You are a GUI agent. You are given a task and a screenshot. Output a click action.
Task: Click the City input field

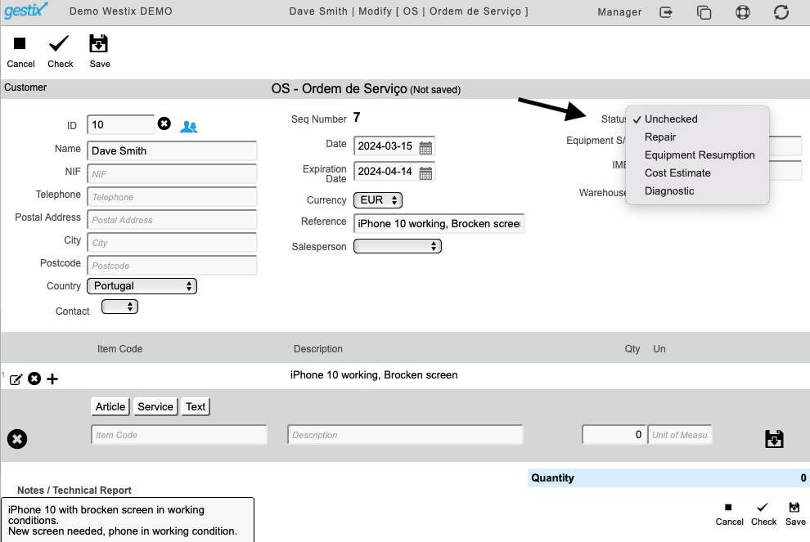(172, 243)
